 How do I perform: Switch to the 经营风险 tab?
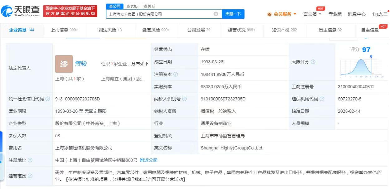pyautogui.click(x=156, y=30)
